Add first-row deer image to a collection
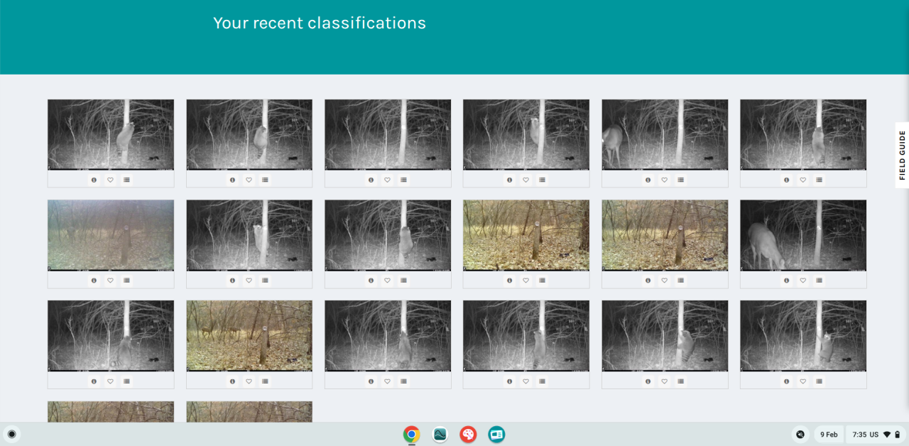Screen dimensions: 909x446 tap(680, 180)
